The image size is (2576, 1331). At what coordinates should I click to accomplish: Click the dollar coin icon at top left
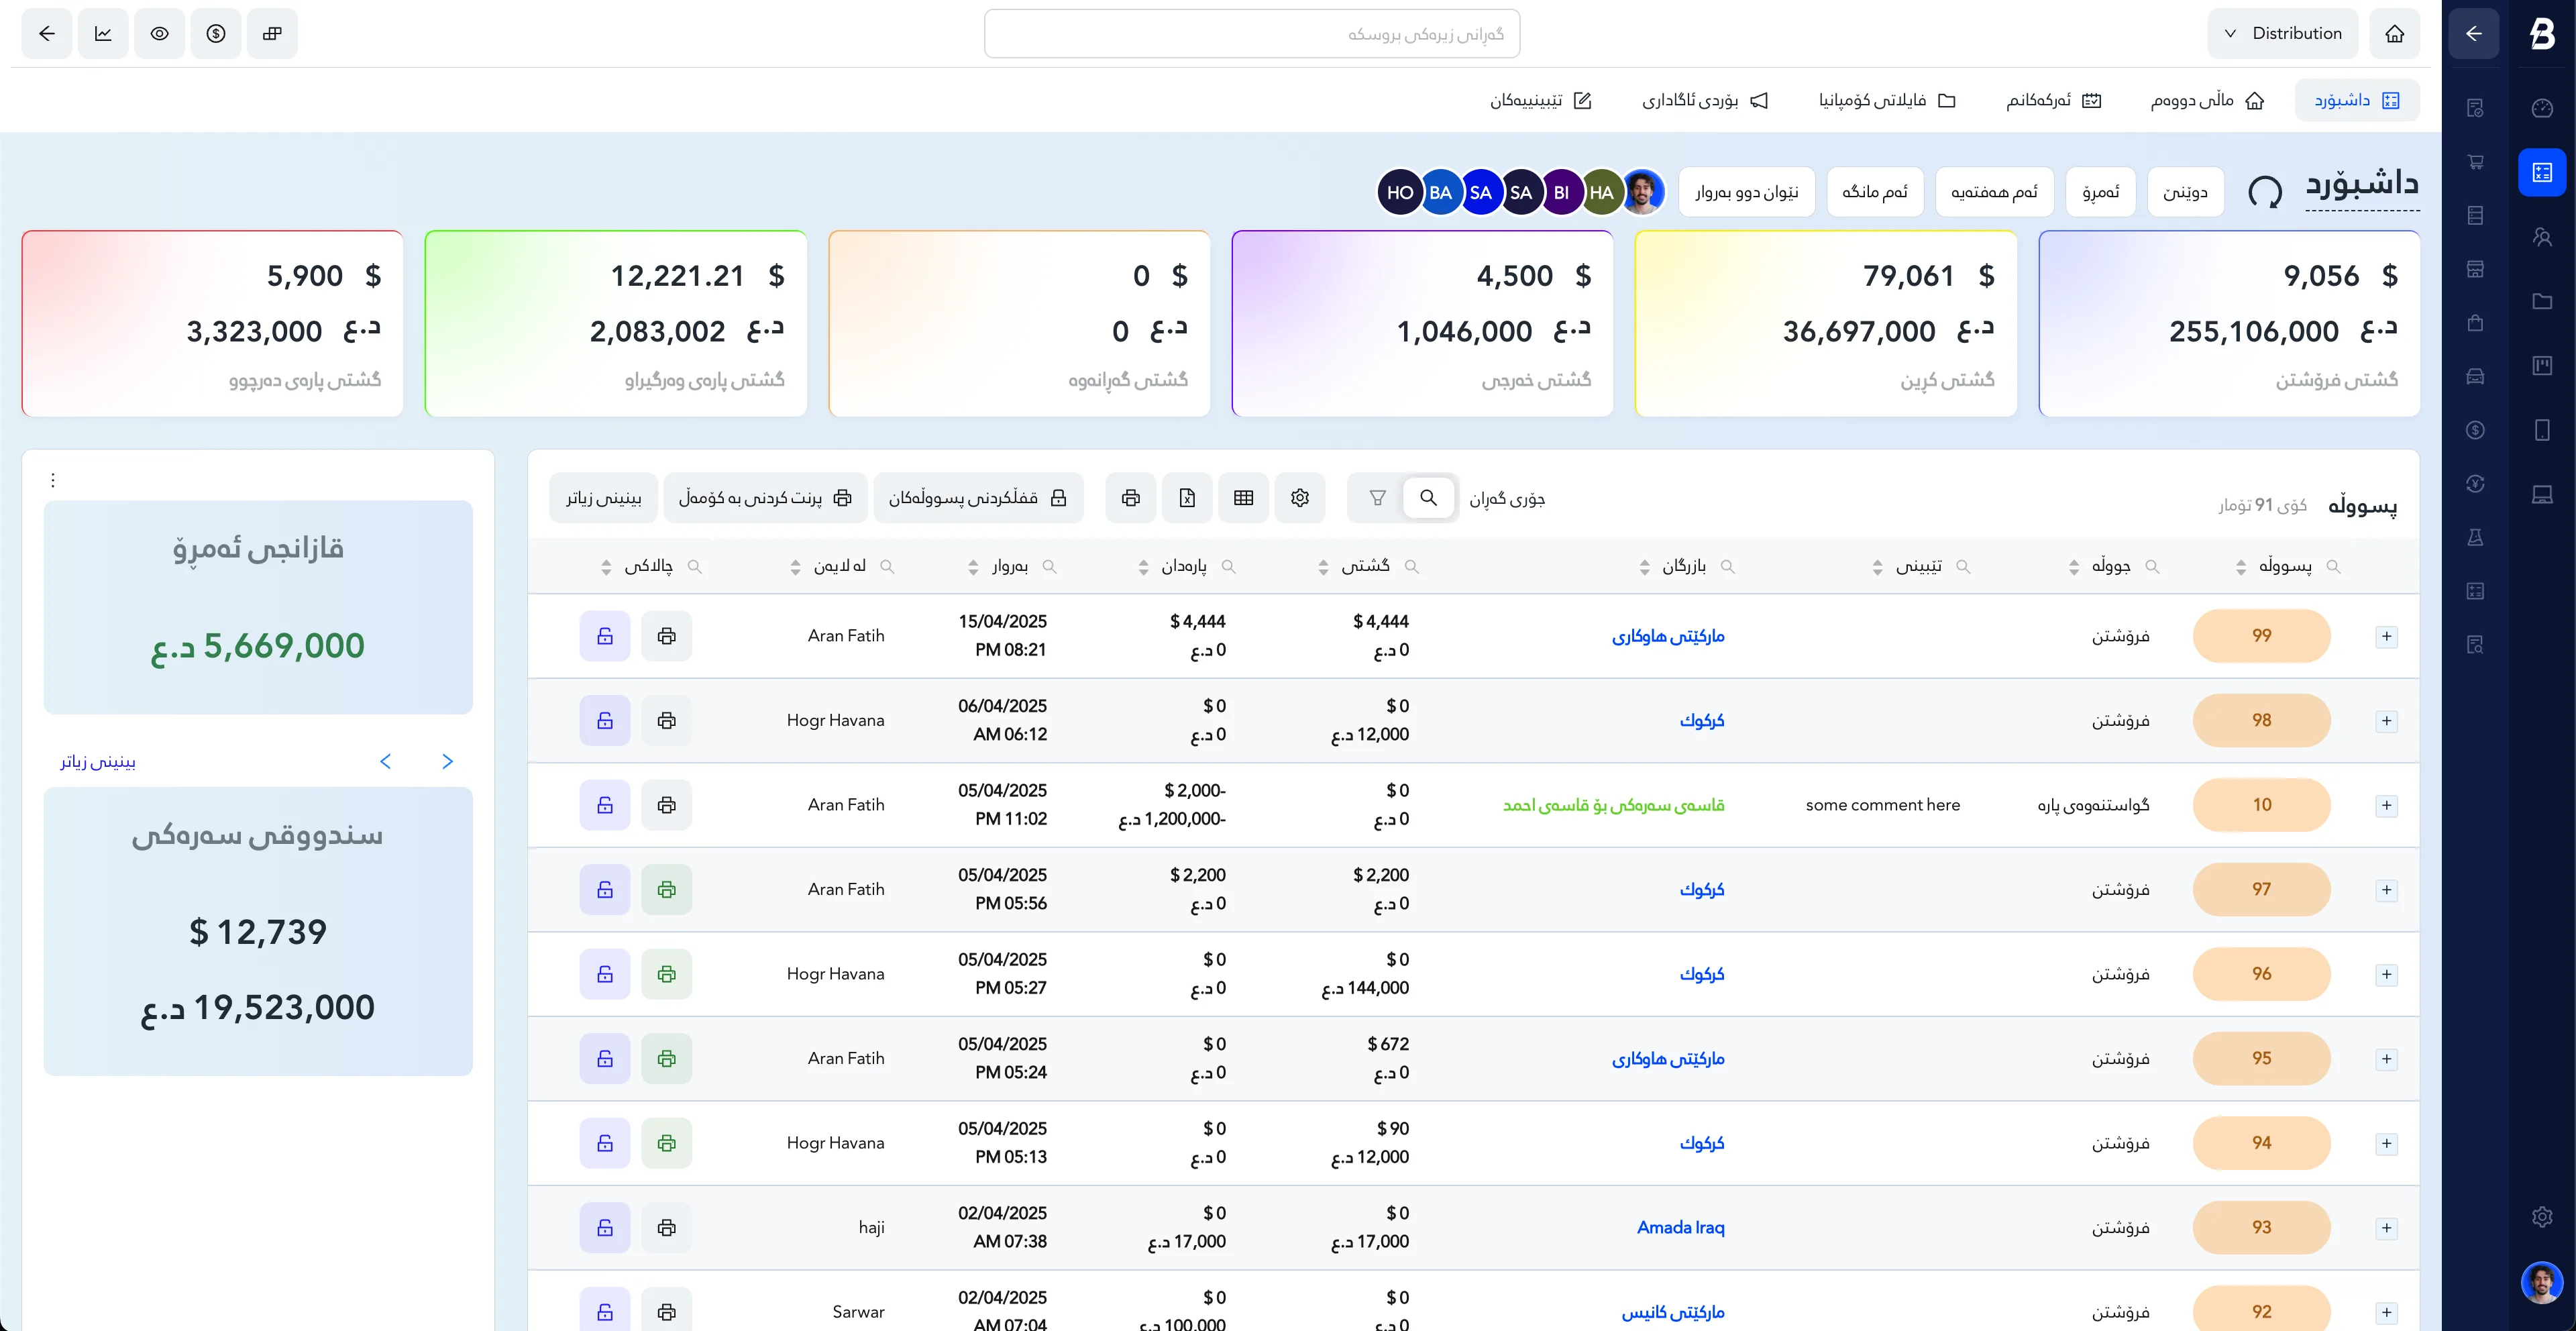click(216, 33)
